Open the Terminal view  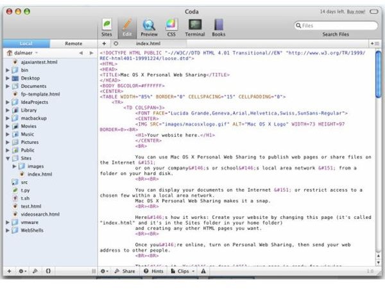[x=195, y=28]
